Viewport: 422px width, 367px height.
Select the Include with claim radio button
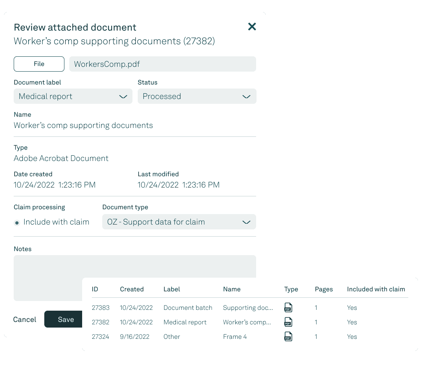click(17, 223)
